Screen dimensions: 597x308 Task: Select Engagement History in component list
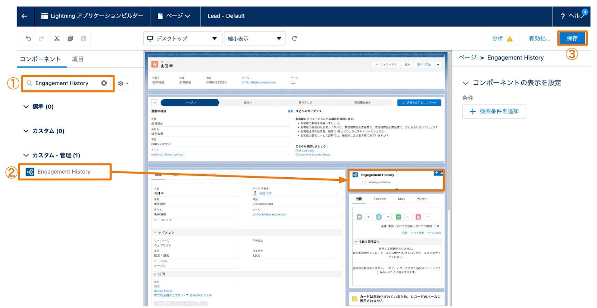coord(65,172)
